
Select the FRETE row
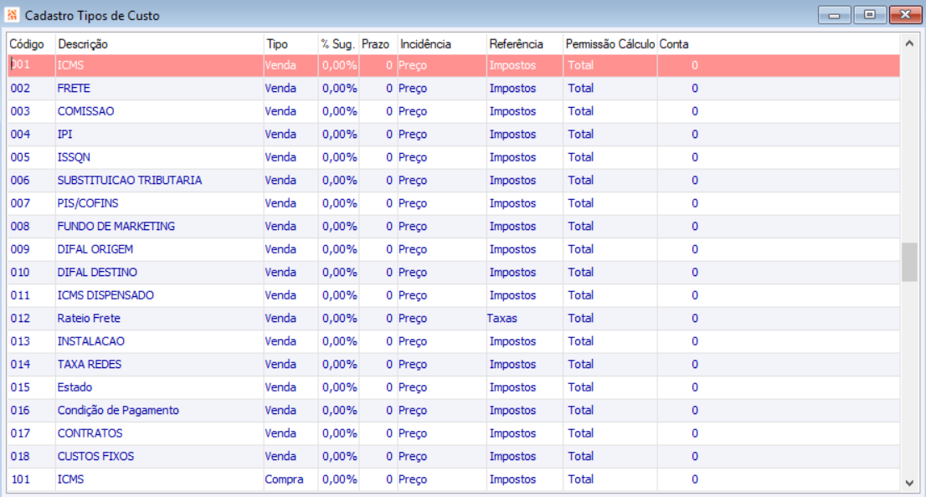[454, 89]
